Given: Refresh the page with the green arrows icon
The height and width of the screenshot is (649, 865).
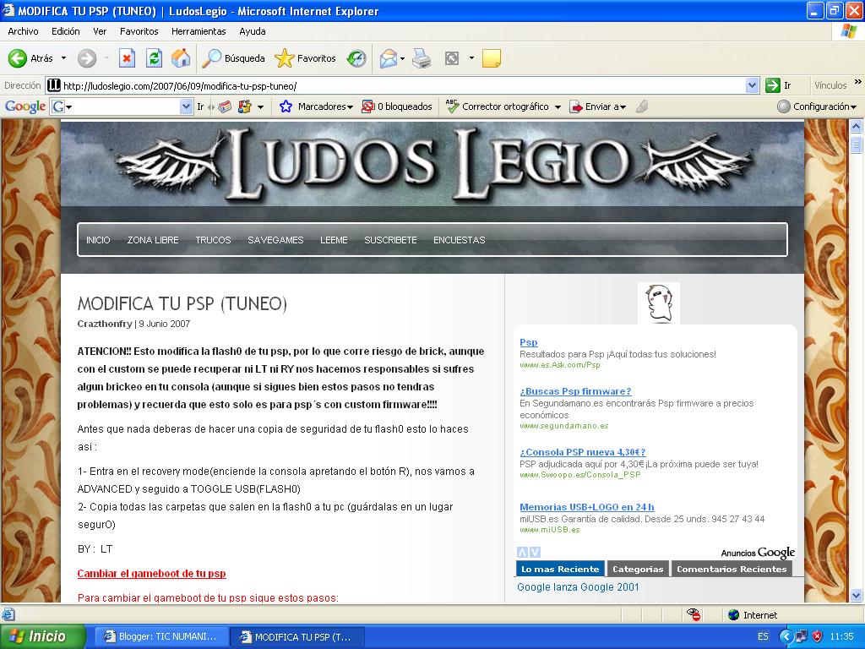Looking at the screenshot, I should click(x=154, y=58).
